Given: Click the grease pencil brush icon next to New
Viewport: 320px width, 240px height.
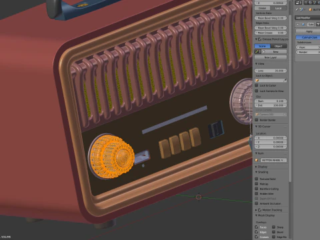Looking at the screenshot, I should tap(257, 51).
